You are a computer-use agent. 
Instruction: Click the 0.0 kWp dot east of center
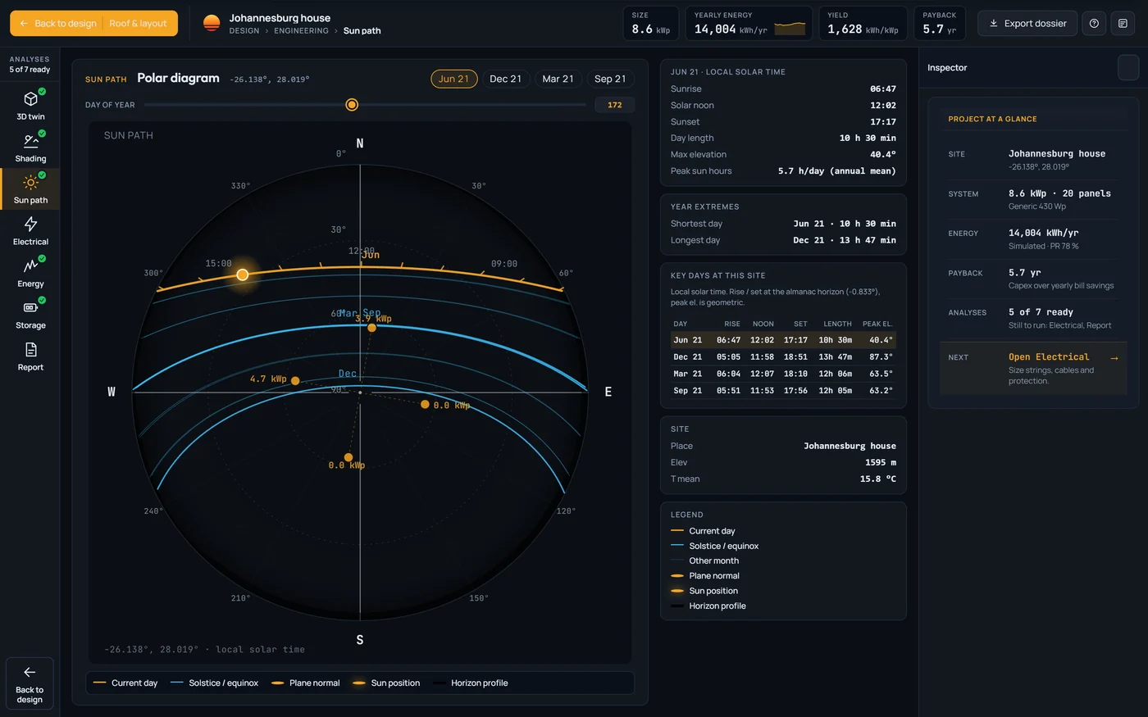coord(425,404)
